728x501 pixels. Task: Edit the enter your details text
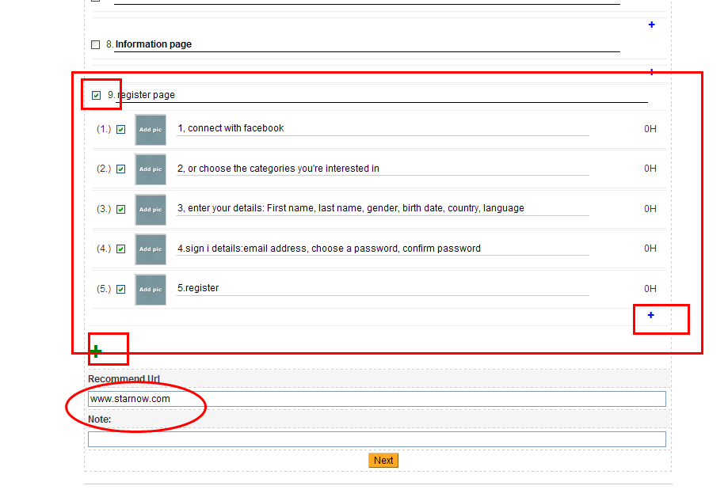pyautogui.click(x=383, y=208)
